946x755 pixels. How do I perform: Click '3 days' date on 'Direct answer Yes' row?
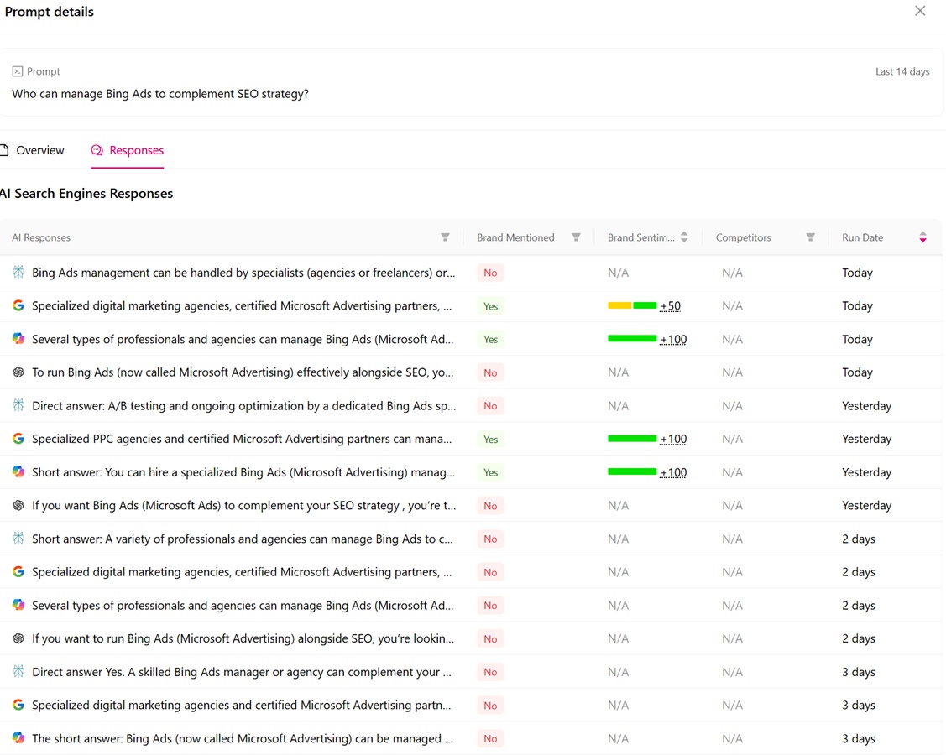[859, 672]
